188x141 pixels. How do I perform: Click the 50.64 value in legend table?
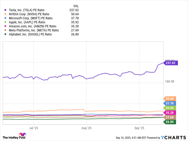pos(75,14)
